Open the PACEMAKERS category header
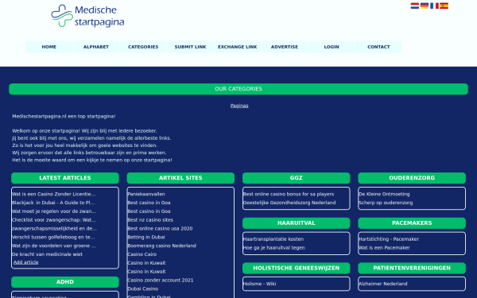This screenshot has width=477, height=298. coord(412,223)
